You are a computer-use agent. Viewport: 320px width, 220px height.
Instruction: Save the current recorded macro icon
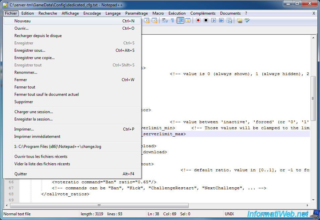point(229,20)
